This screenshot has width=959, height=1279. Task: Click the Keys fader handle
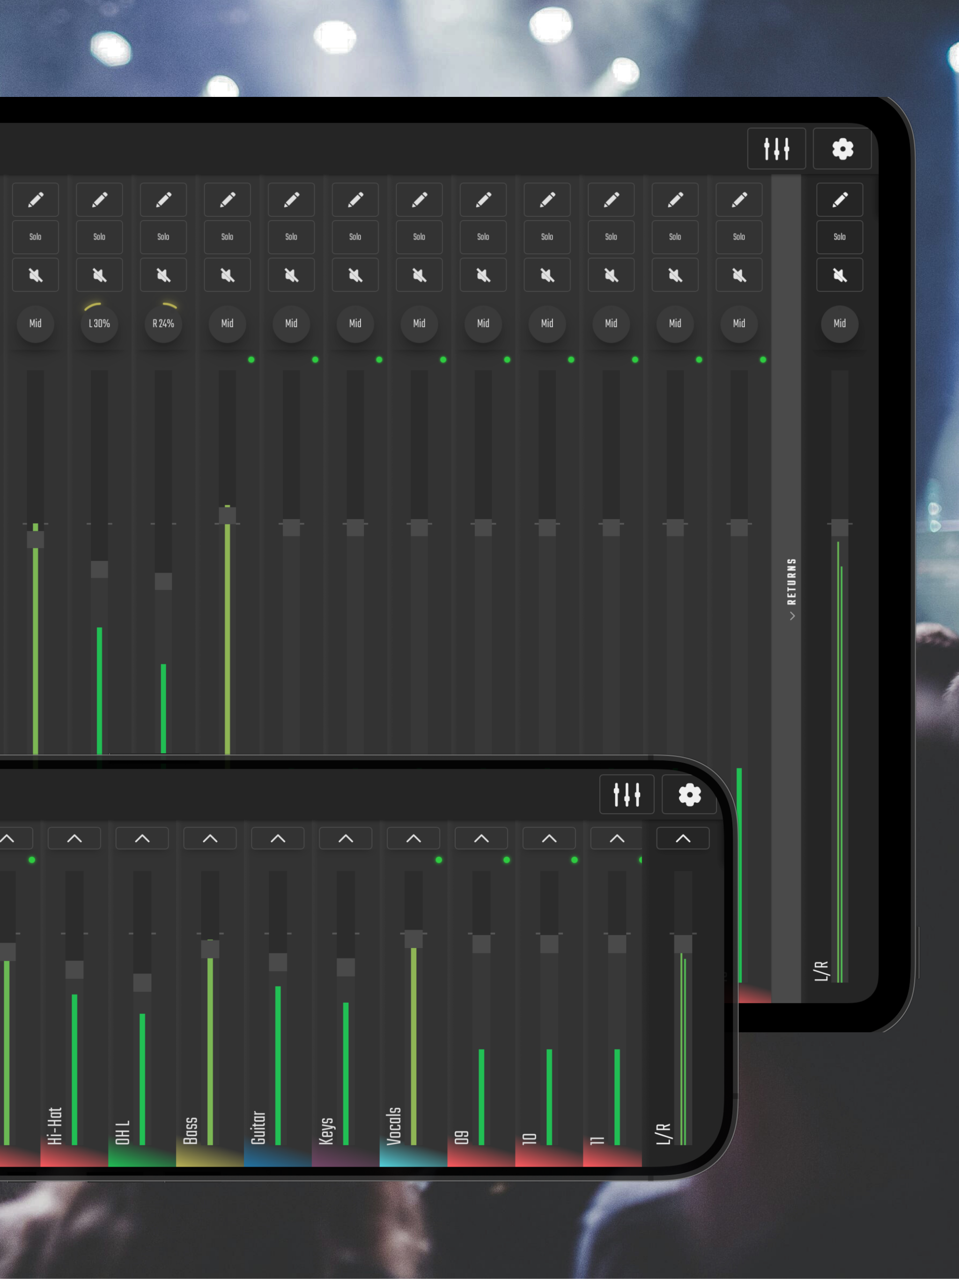(346, 967)
